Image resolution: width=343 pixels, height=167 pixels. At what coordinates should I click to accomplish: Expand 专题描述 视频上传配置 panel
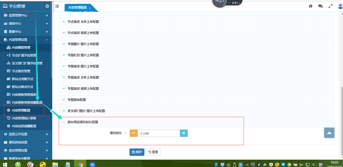click(196, 89)
